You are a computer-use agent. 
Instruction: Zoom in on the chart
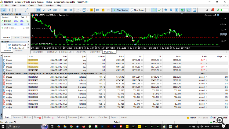[x=166, y=10]
